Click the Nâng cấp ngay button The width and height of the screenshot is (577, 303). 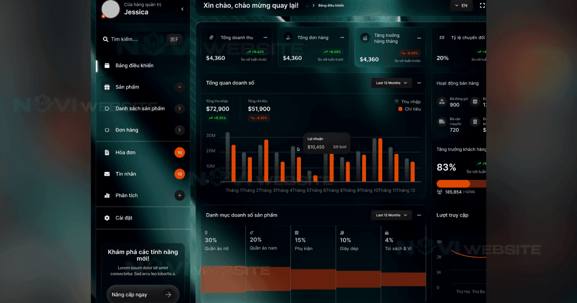pyautogui.click(x=142, y=294)
